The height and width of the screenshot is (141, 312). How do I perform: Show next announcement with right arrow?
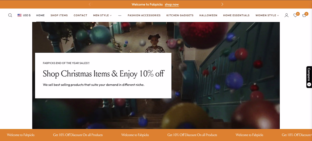click(222, 4)
